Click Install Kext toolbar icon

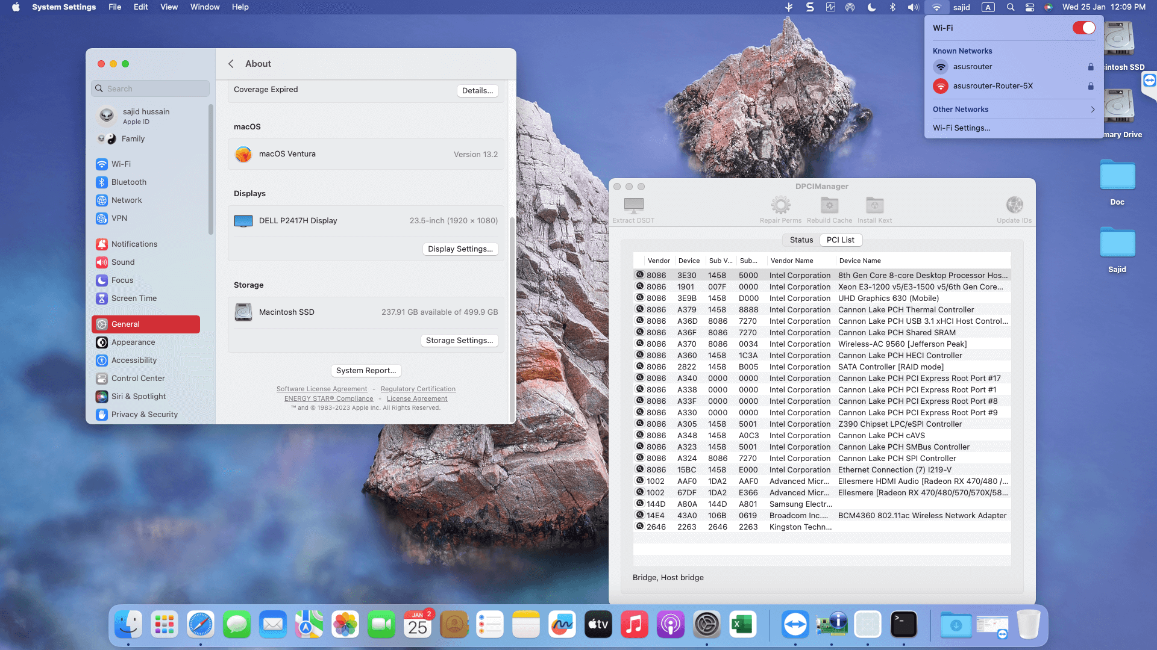click(874, 205)
